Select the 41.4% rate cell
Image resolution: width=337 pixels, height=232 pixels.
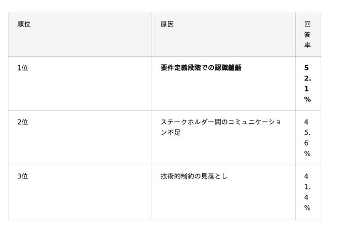pyautogui.click(x=308, y=192)
